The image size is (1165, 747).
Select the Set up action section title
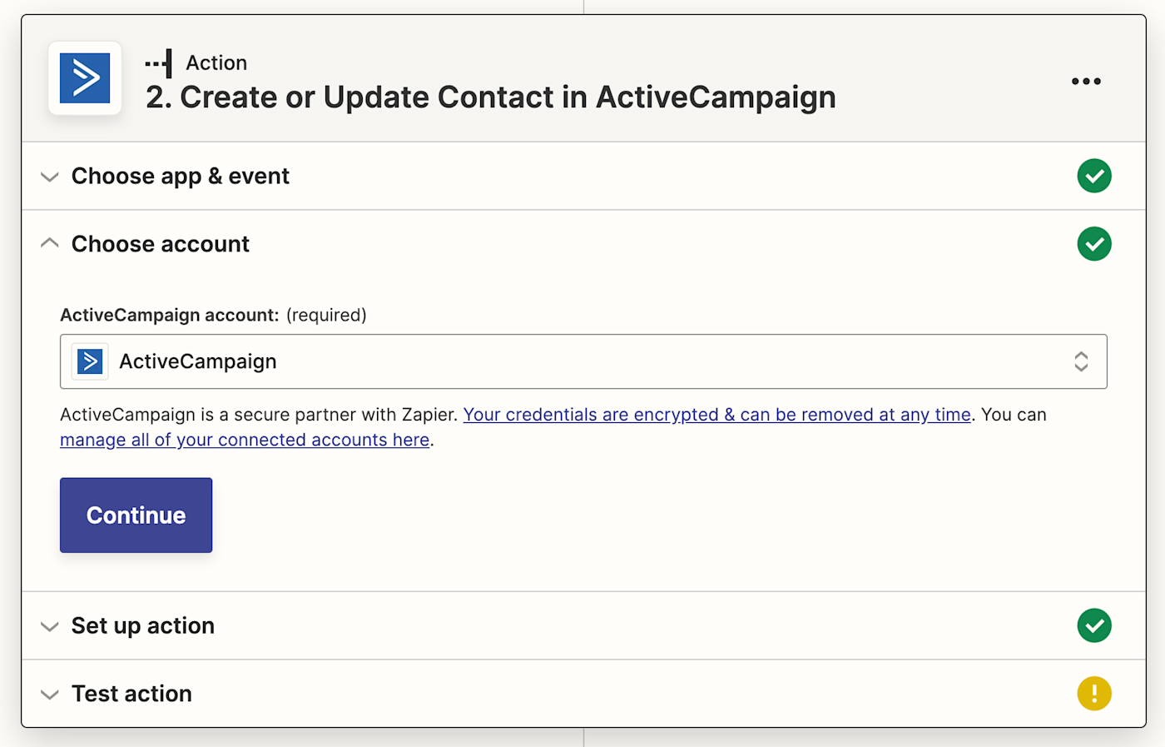point(143,625)
